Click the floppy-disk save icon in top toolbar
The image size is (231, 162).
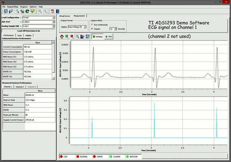6,11
